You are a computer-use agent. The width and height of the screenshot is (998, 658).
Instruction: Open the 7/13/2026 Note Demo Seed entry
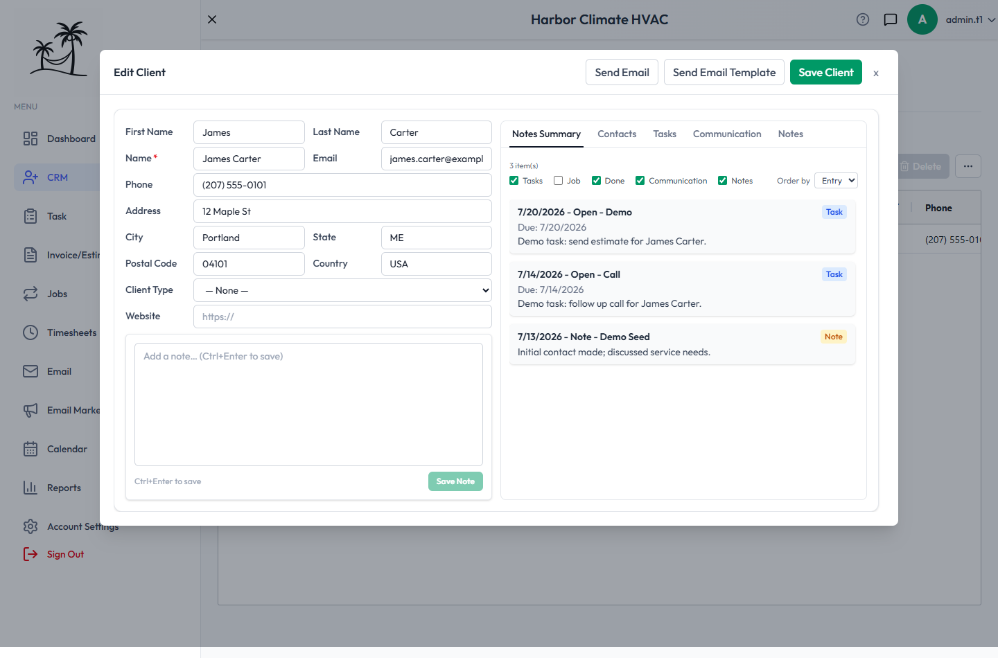point(682,344)
